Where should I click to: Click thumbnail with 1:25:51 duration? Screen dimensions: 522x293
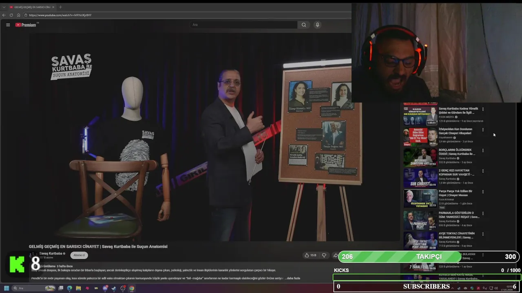[x=420, y=116]
